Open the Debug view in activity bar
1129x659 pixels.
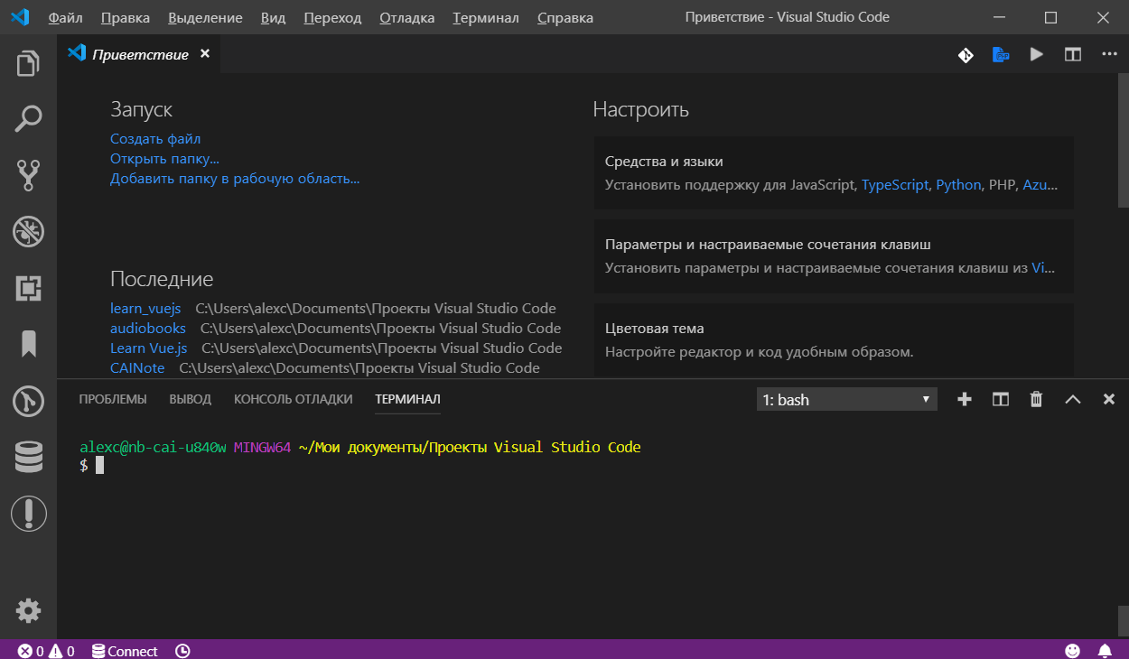click(28, 232)
